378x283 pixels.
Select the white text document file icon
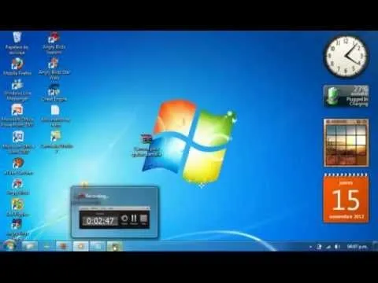(55, 116)
